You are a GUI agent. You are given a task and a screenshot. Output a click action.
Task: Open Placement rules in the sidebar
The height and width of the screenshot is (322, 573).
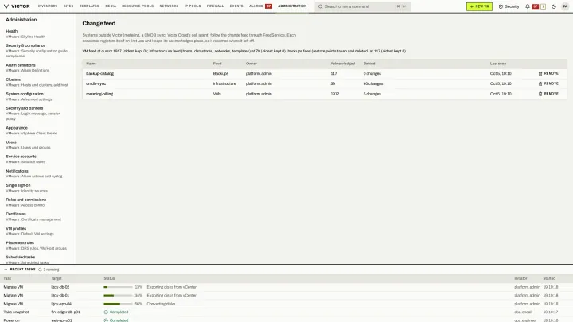37,246
